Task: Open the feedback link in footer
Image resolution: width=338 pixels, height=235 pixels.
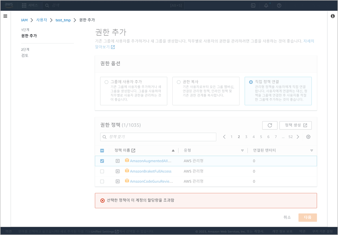Action: (8, 231)
